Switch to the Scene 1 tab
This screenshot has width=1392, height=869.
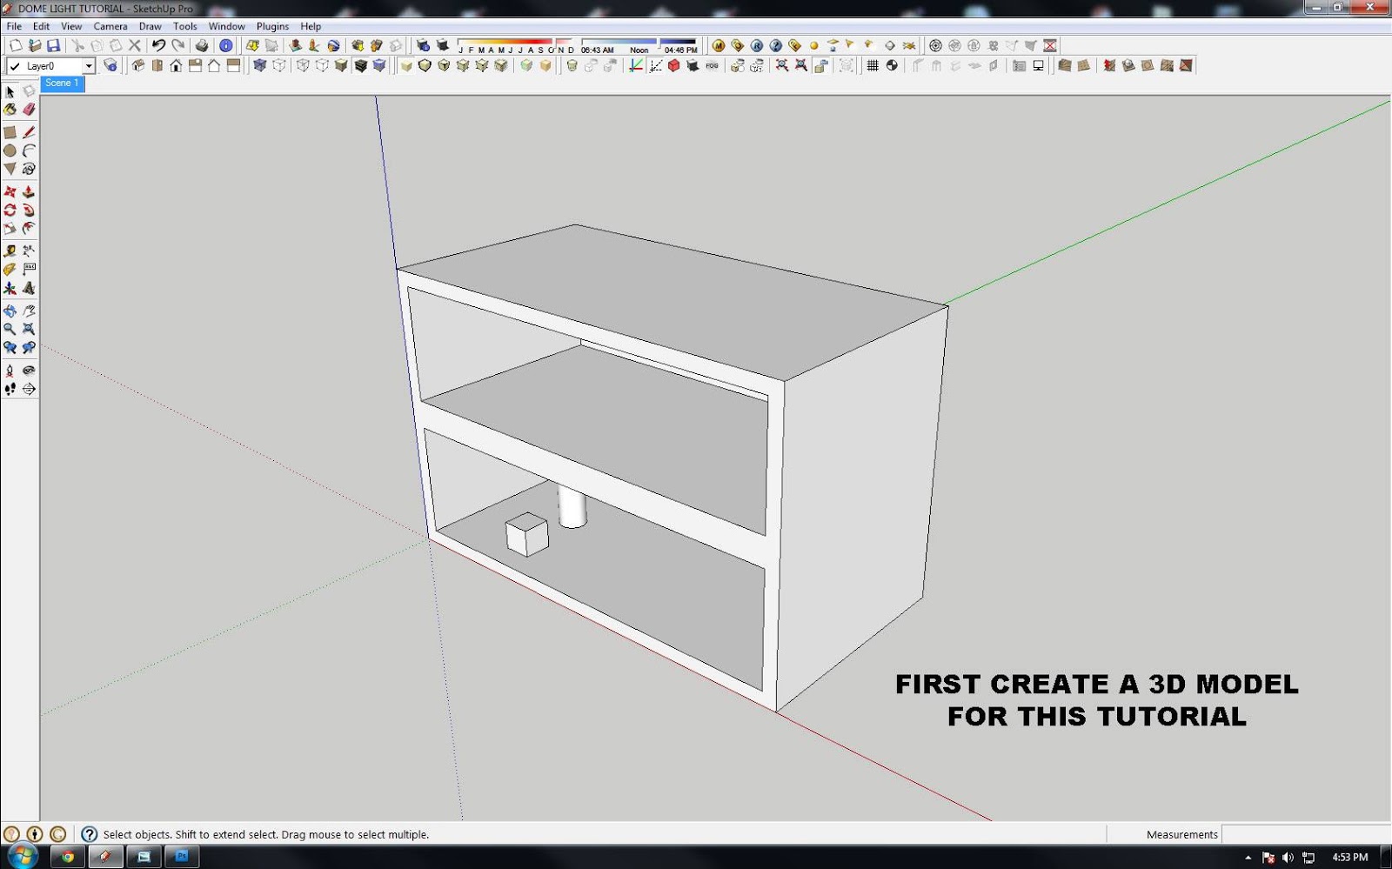coord(61,83)
